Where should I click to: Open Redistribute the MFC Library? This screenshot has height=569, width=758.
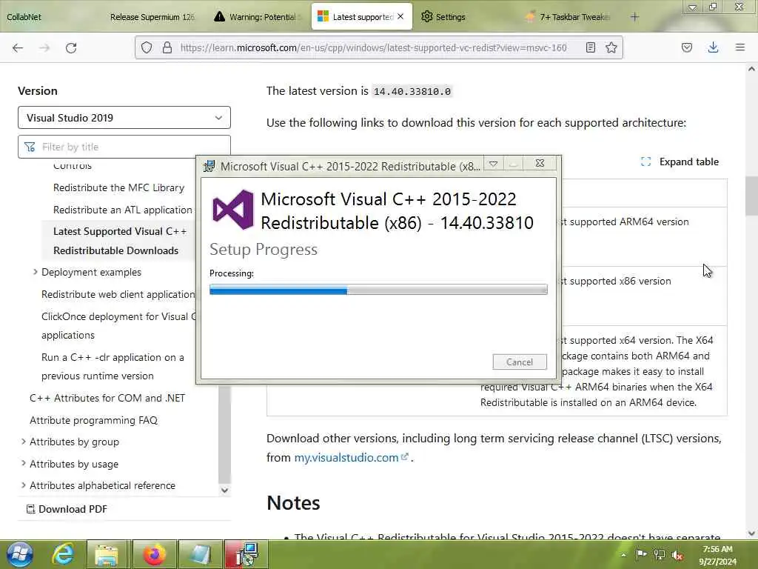point(118,187)
